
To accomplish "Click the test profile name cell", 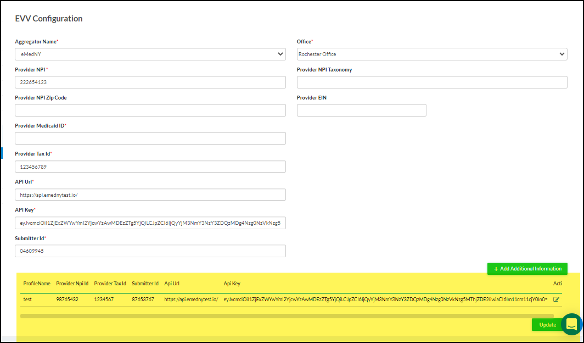I will pyautogui.click(x=27, y=300).
